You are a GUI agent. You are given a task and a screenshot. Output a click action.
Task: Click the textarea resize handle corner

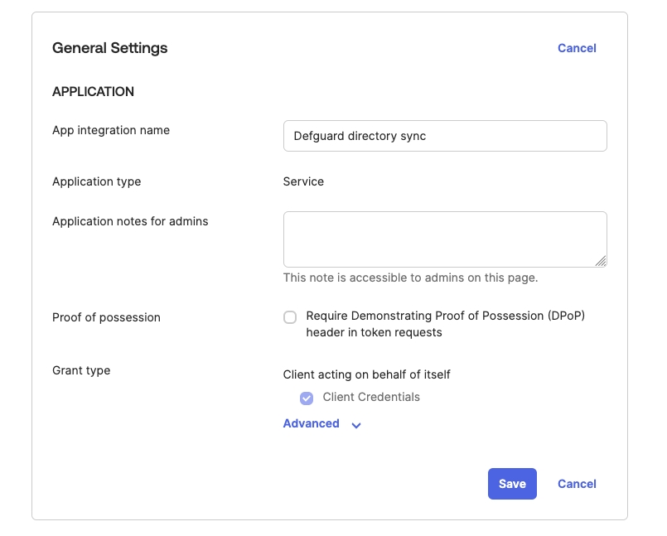click(x=601, y=261)
